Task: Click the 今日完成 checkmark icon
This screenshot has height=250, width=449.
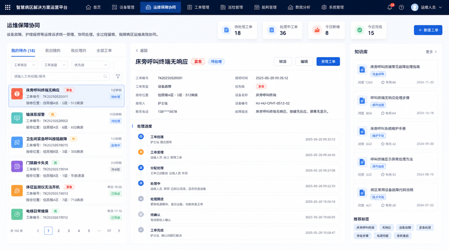Action: [360, 30]
